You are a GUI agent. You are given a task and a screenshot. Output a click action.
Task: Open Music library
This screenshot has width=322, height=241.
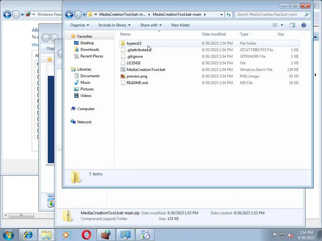(x=86, y=83)
